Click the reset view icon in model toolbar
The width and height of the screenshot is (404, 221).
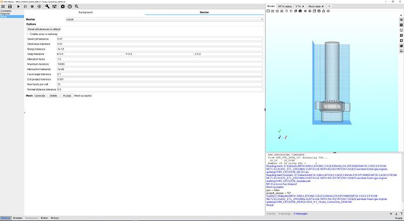click(x=268, y=11)
